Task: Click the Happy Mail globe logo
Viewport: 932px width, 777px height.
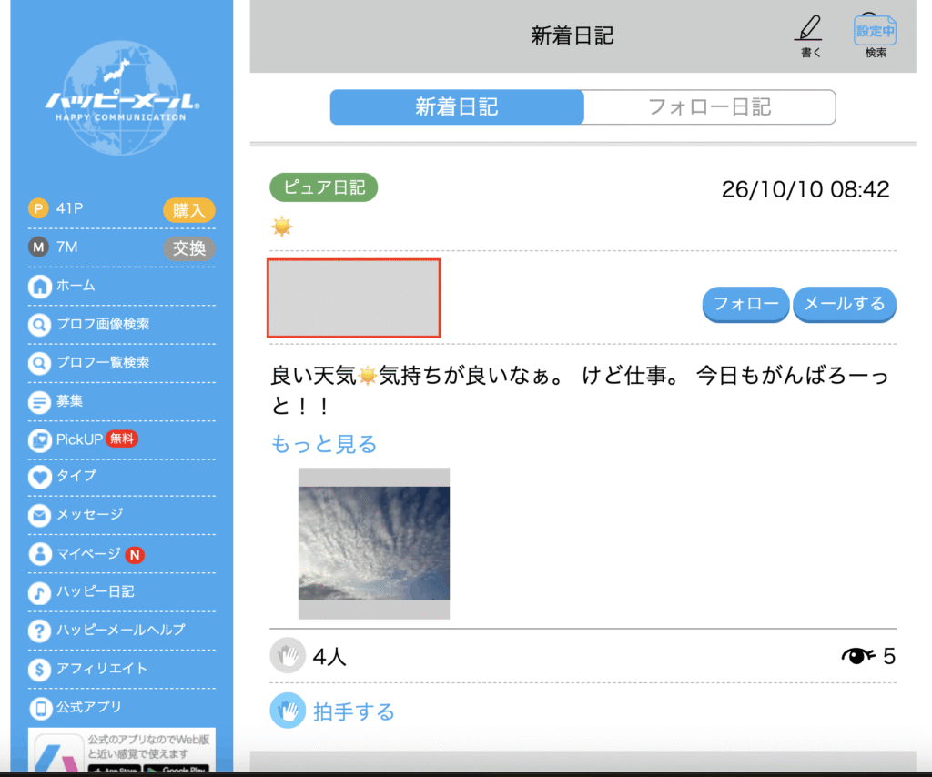Action: [121, 98]
